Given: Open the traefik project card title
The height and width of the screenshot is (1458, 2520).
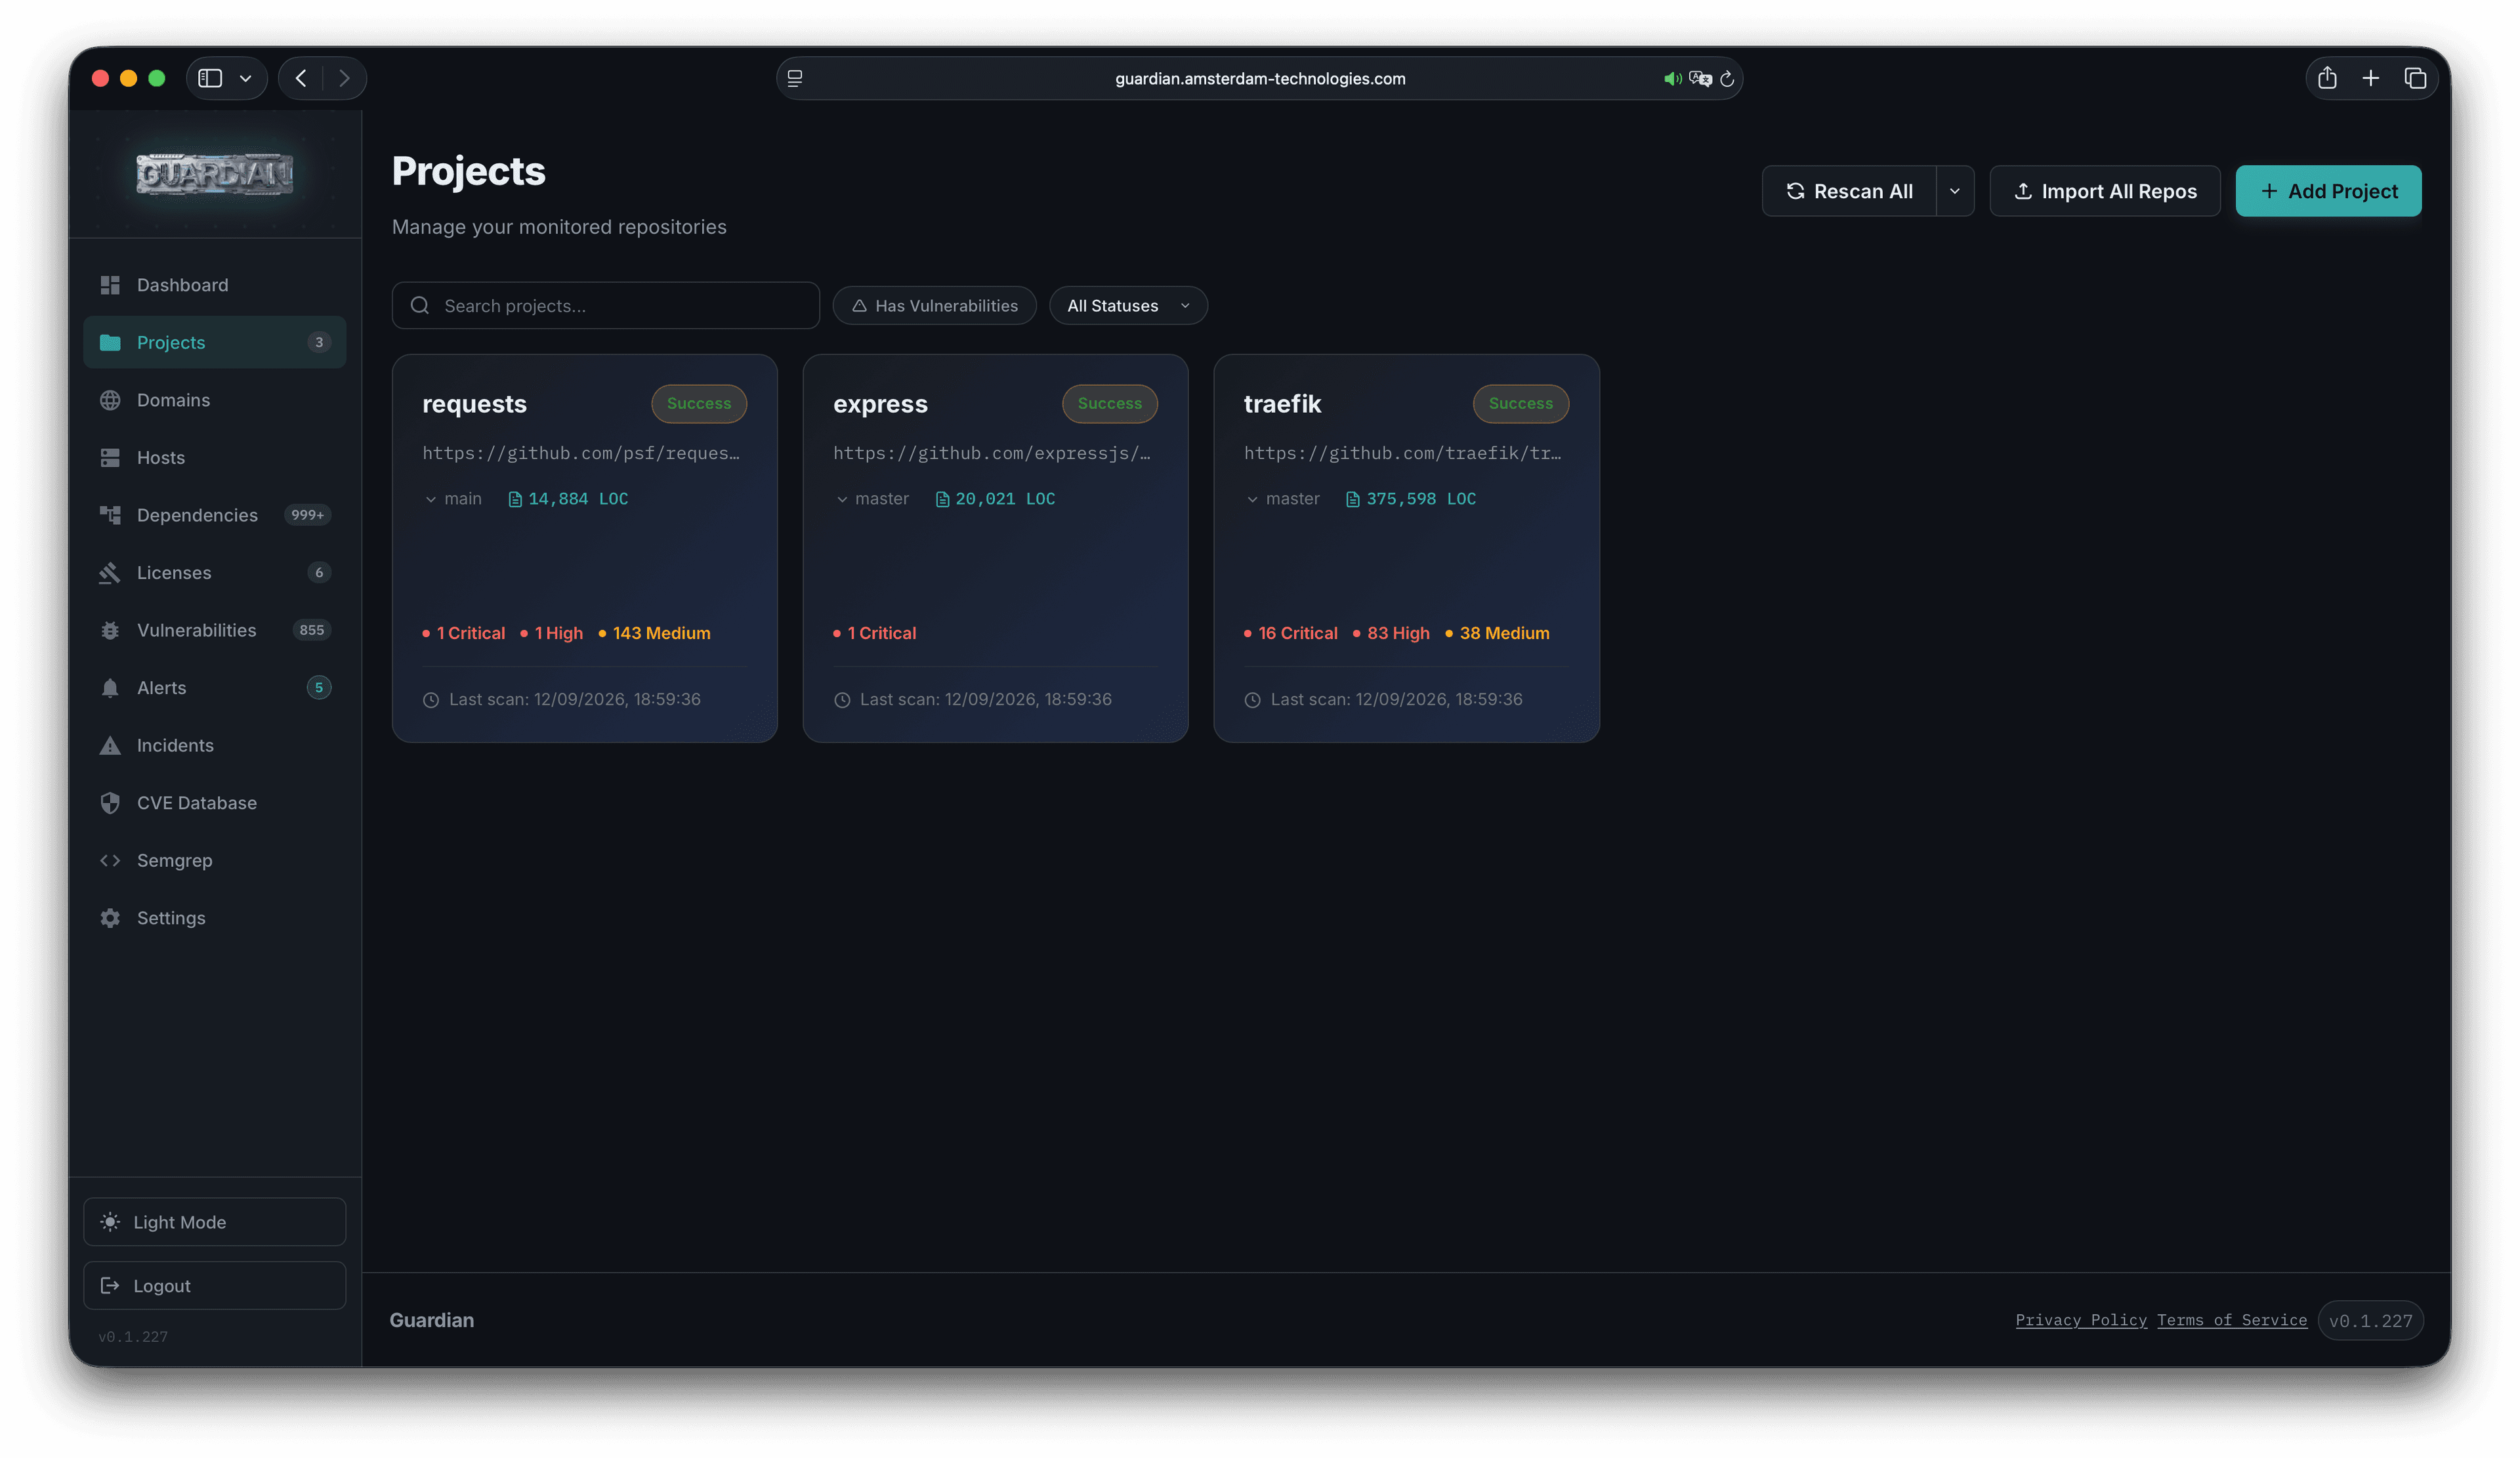Looking at the screenshot, I should click(1282, 404).
